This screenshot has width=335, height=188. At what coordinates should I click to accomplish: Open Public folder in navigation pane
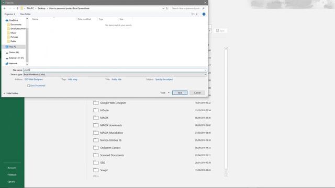pyautogui.click(x=13, y=41)
